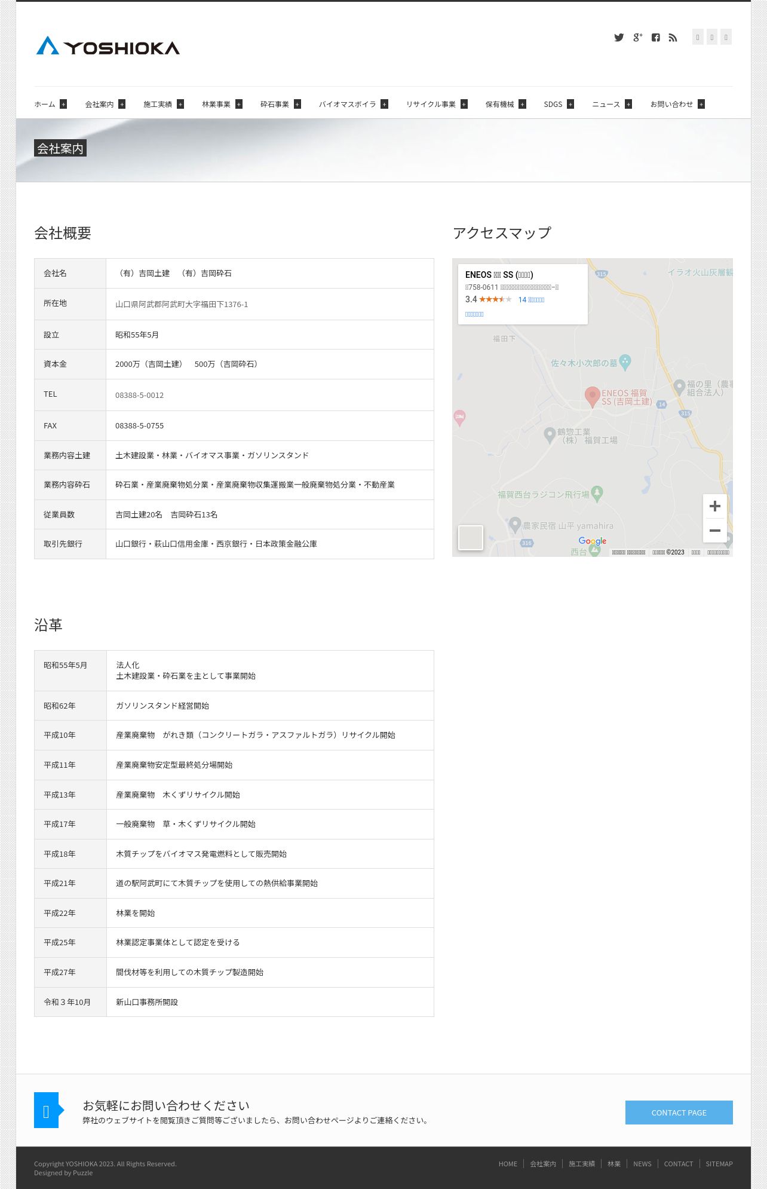Click the 施工実績 footer link
767x1189 pixels.
click(582, 1163)
